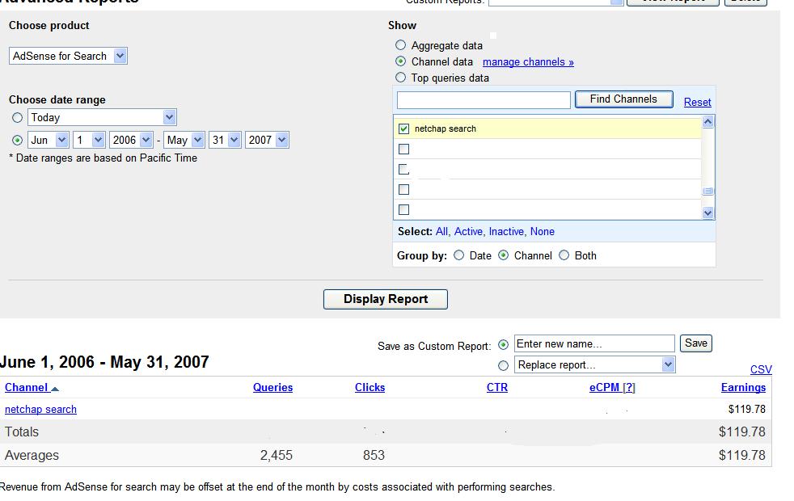
Task: Group by Channel radio button
Action: point(504,255)
